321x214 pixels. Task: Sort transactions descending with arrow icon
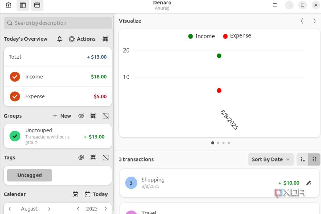click(302, 159)
